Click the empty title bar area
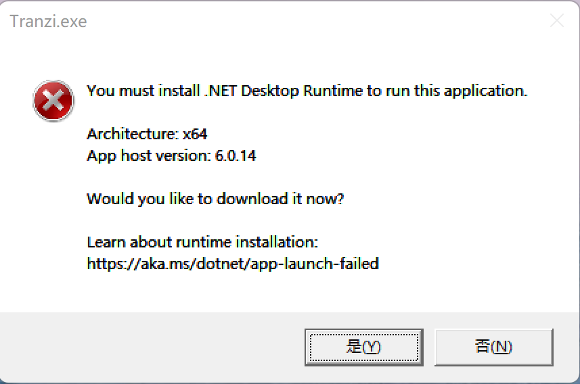 [305, 22]
